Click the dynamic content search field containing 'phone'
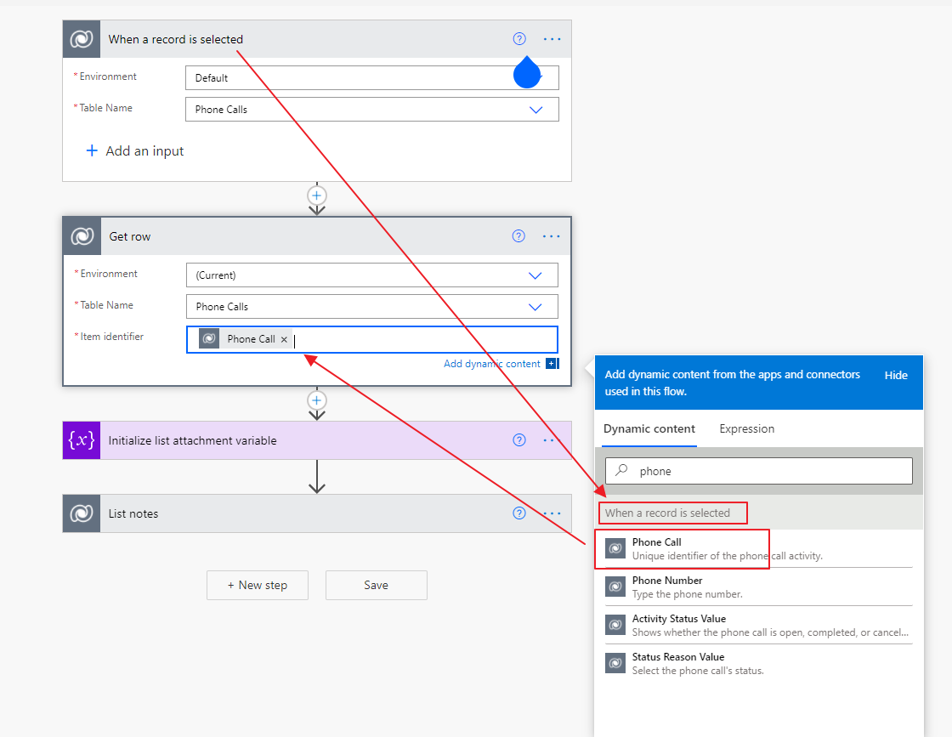The width and height of the screenshot is (952, 737). click(759, 471)
